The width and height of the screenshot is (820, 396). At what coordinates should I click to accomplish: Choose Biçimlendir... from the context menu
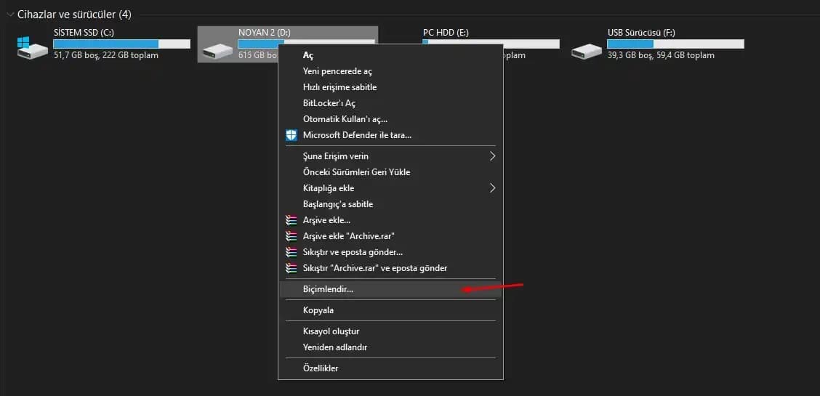pos(328,289)
